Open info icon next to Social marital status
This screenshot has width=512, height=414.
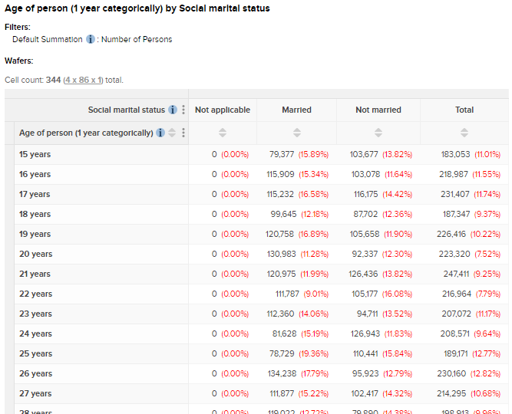tap(173, 110)
